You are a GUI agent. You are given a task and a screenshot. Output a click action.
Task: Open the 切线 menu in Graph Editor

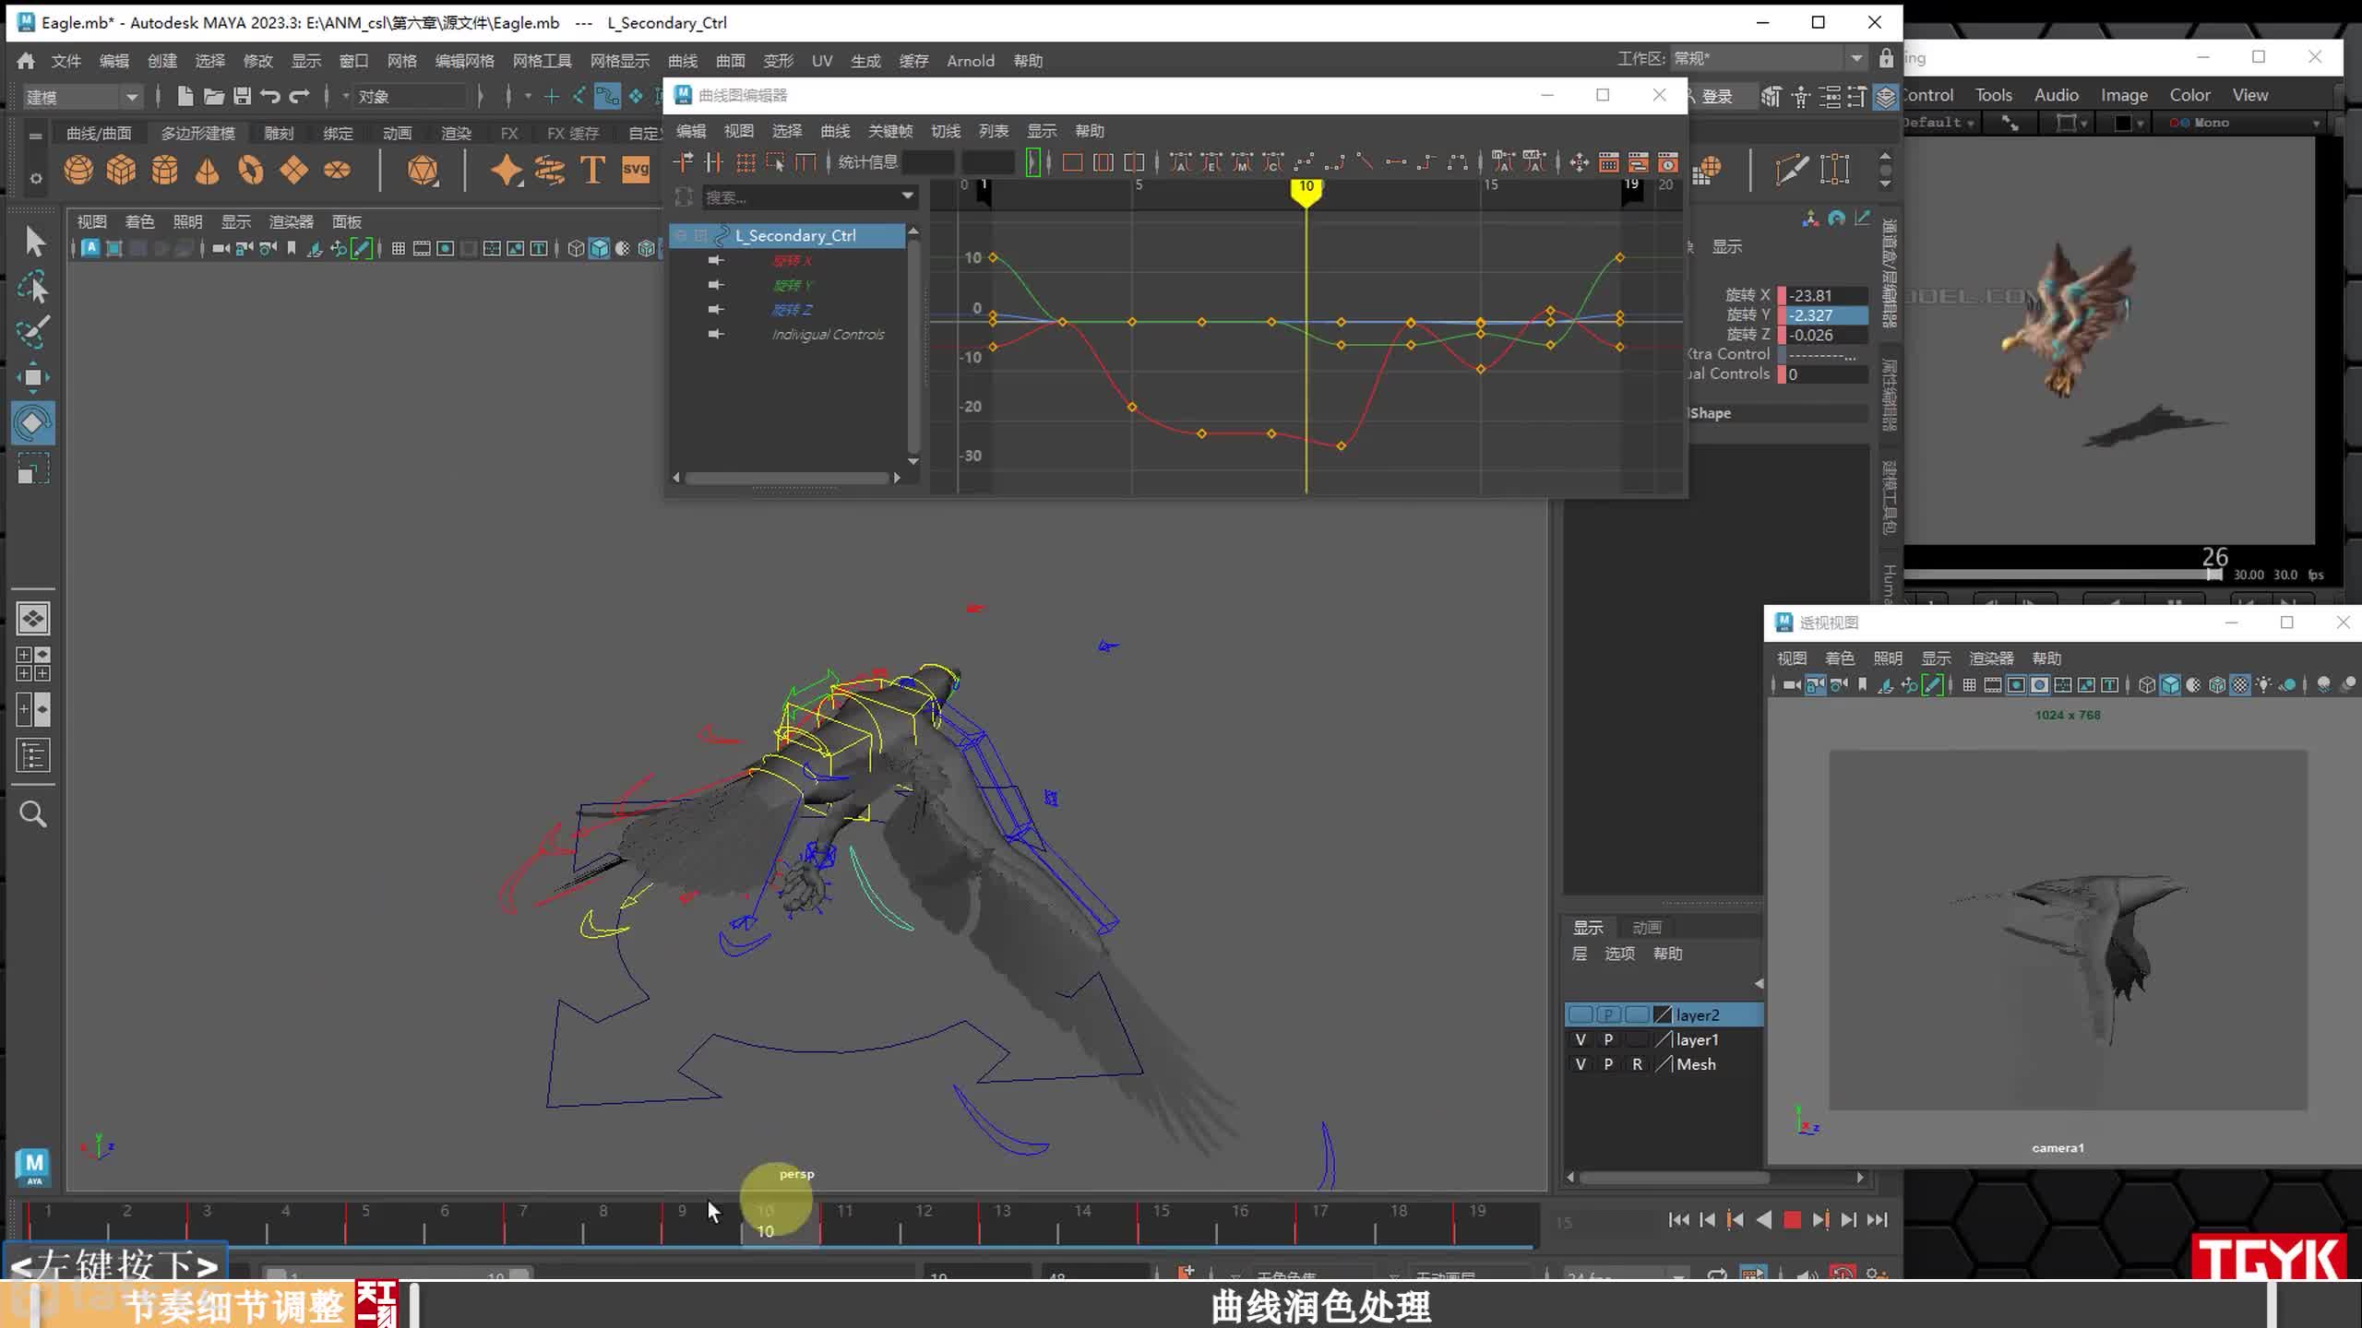(945, 131)
